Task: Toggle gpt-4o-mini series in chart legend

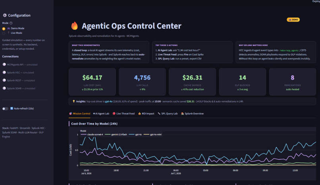Action: (x=152, y=134)
